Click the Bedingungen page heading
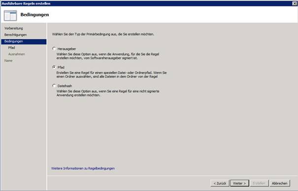Viewport: 298px width, 191px height. pyautogui.click(x=34, y=15)
